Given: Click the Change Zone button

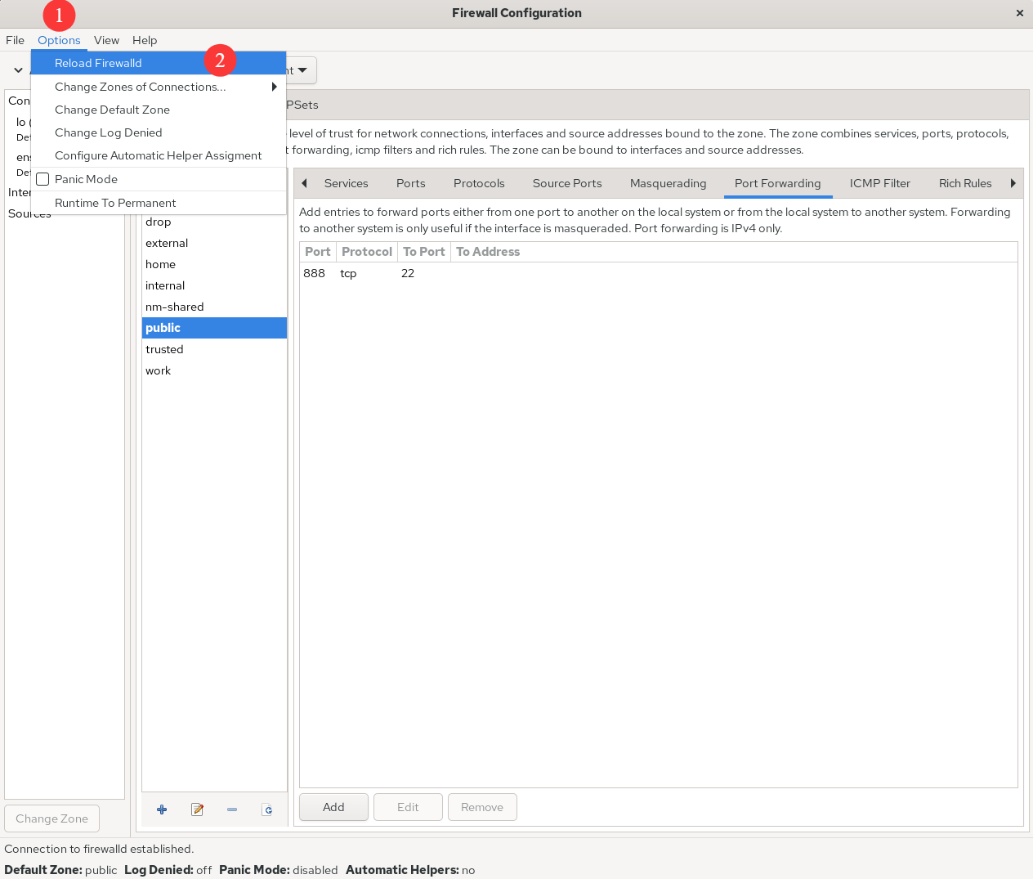Looking at the screenshot, I should click(51, 818).
